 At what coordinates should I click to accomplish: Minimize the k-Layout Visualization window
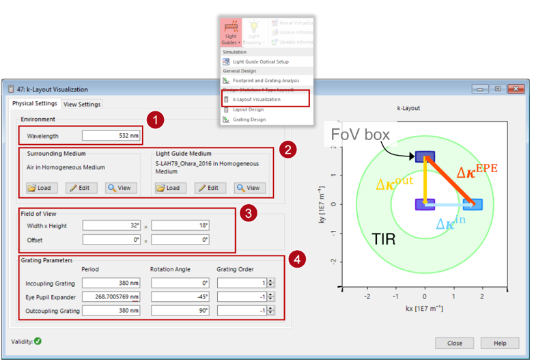tap(480, 89)
